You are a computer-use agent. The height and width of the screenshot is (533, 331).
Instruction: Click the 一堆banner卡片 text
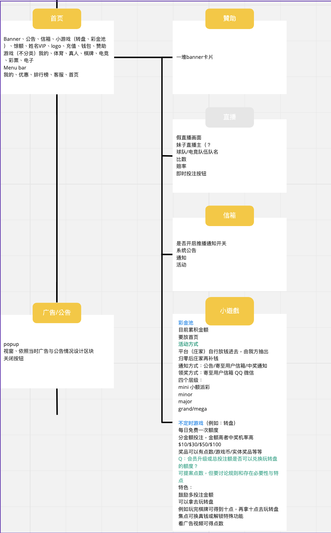[194, 57]
